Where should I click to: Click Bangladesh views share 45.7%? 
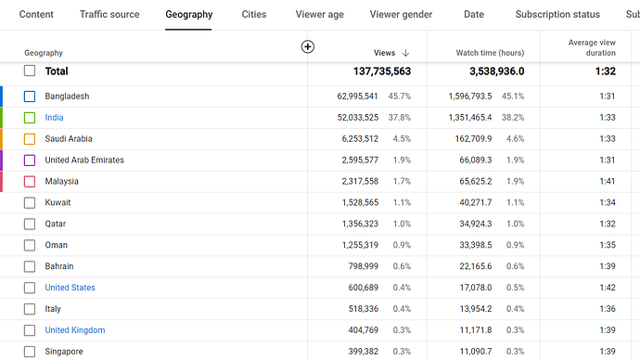point(400,96)
